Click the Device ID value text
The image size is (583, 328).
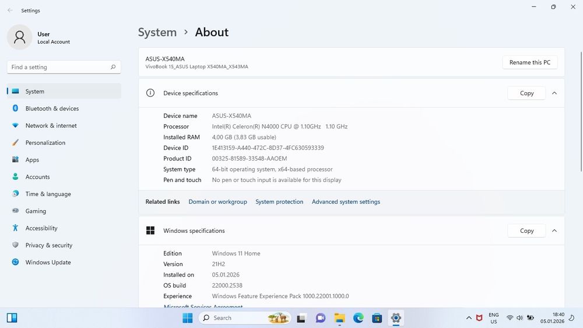268,148
